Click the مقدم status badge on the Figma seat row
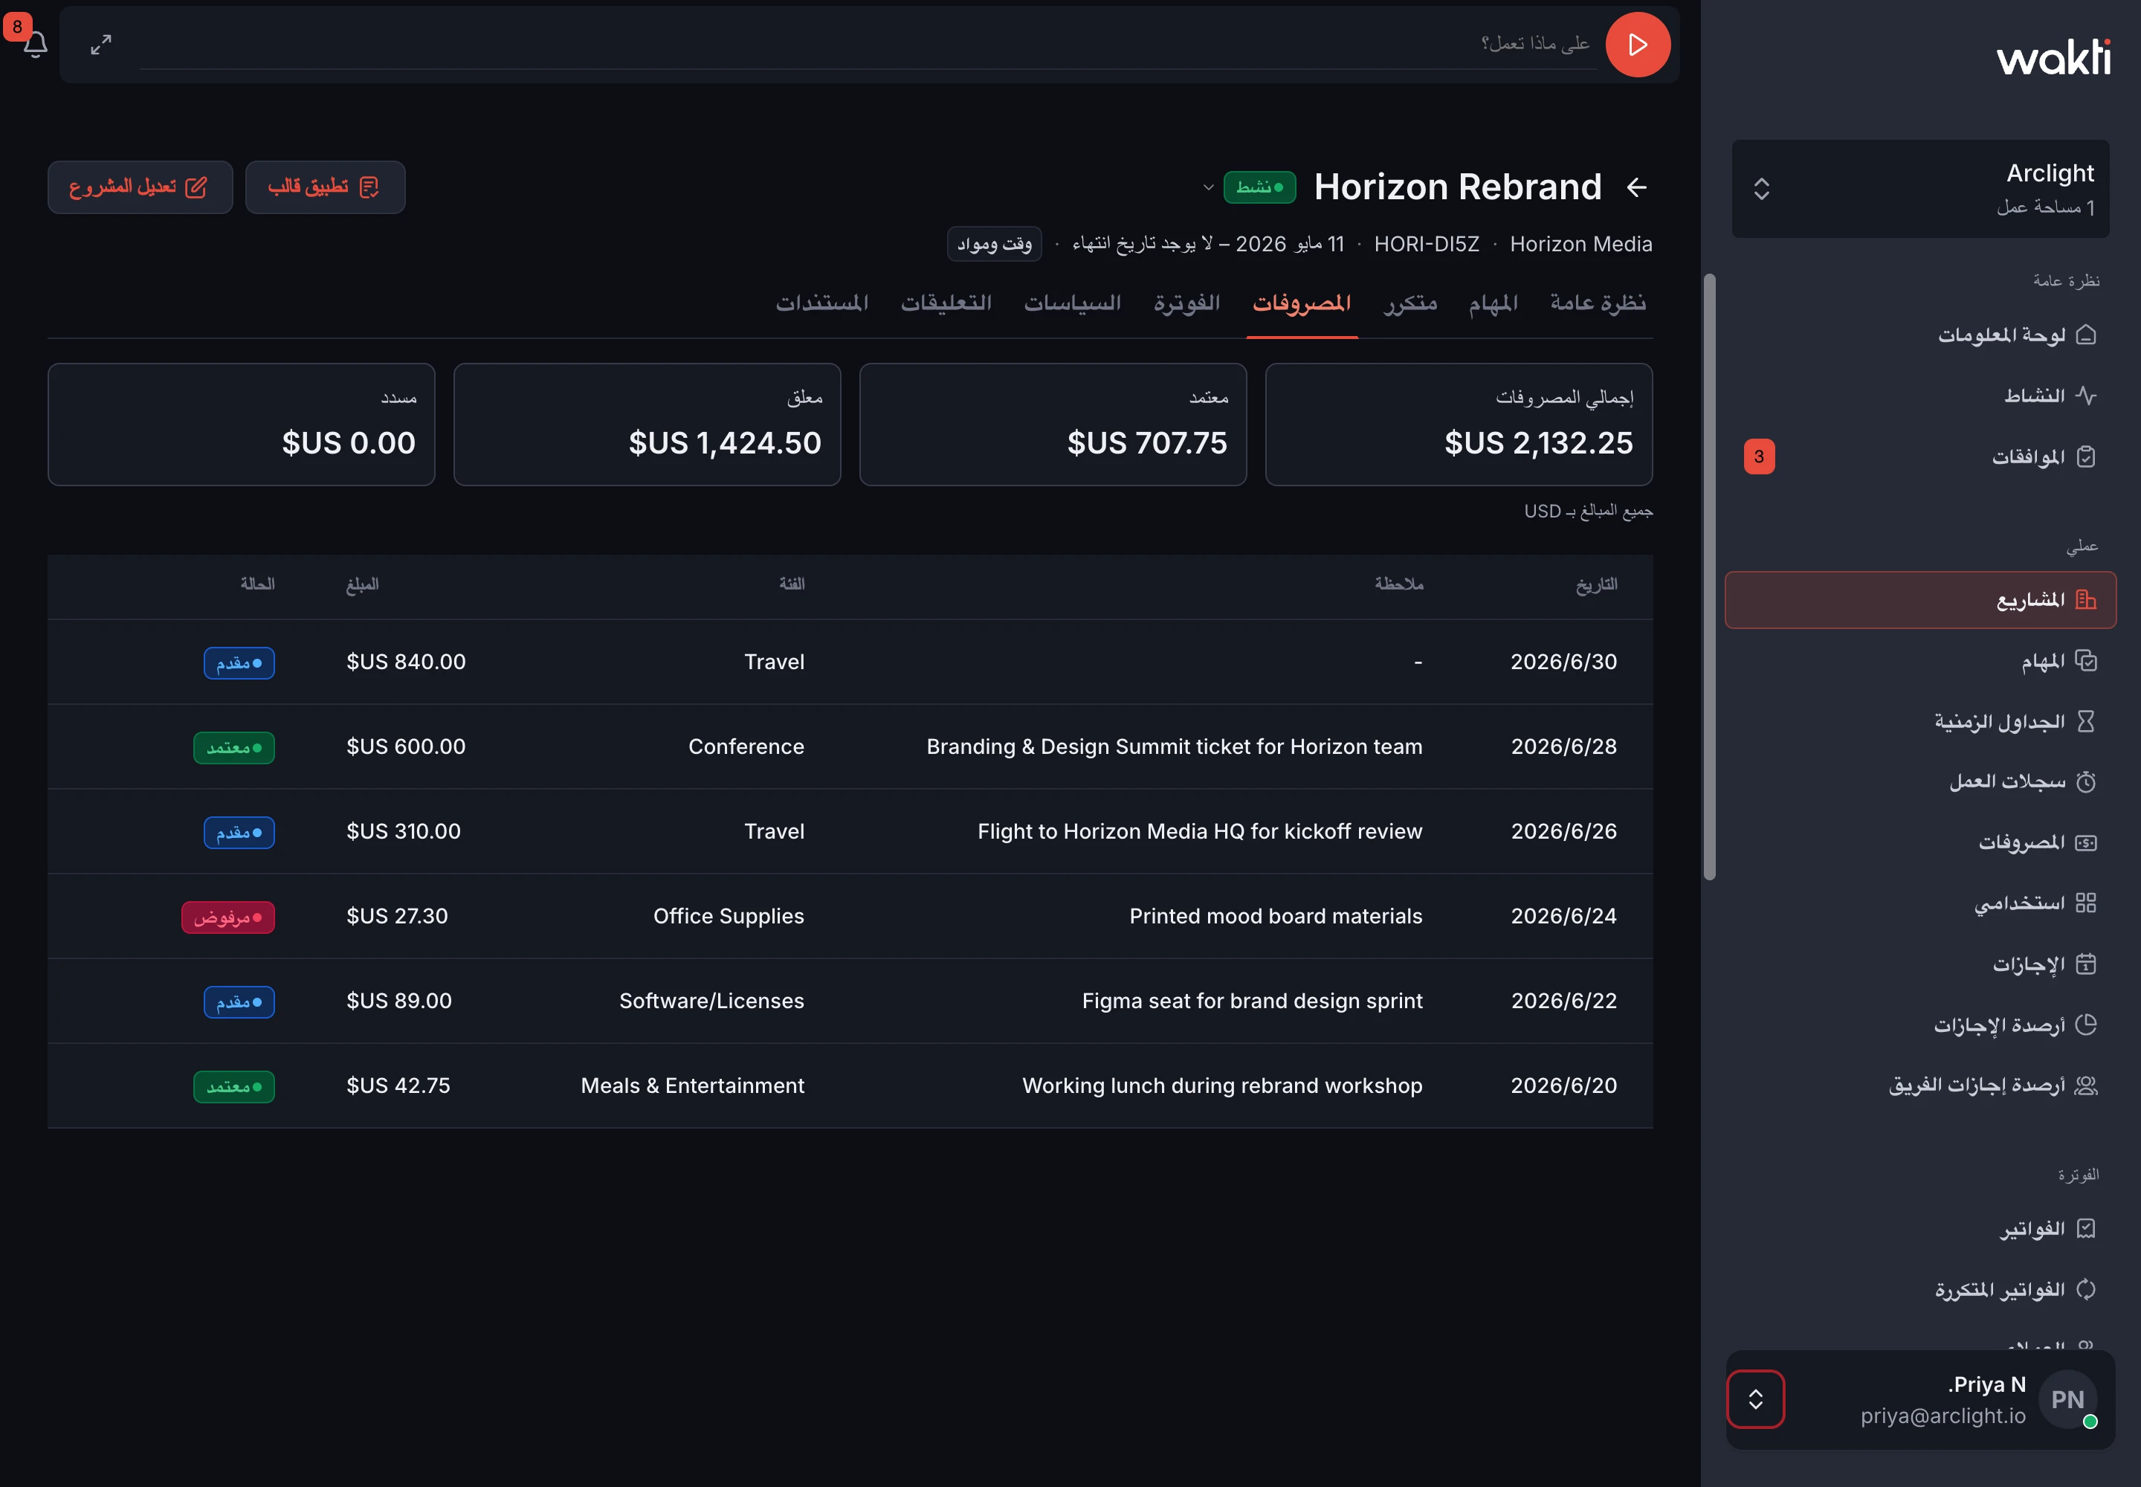2141x1487 pixels. [239, 1002]
